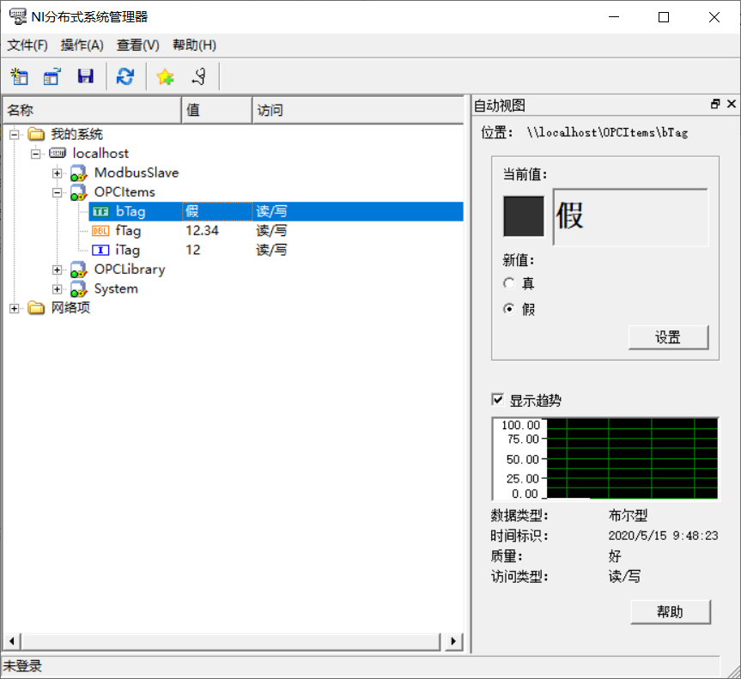Click the iTag value 12

(x=193, y=250)
